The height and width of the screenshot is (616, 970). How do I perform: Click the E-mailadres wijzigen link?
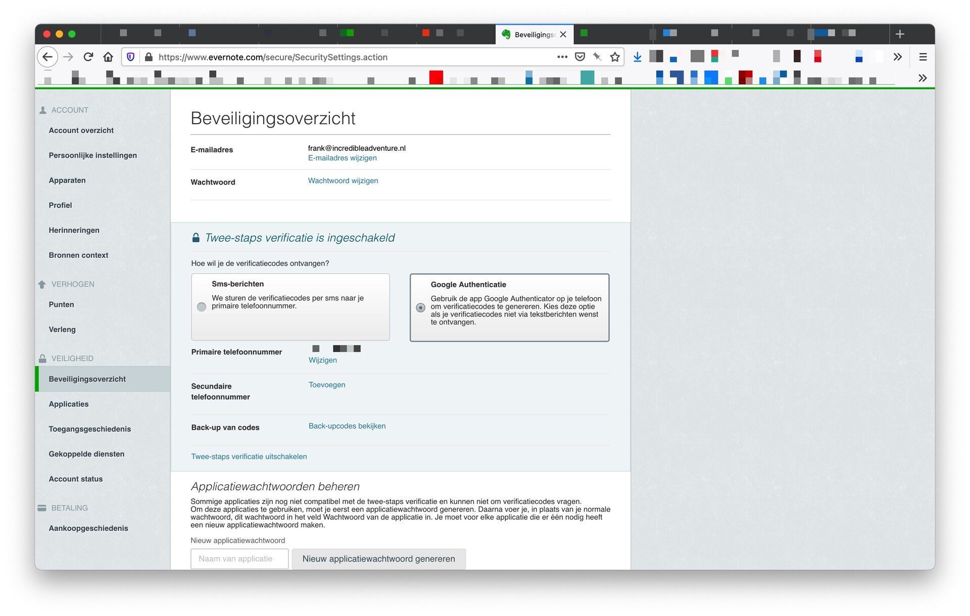tap(343, 158)
